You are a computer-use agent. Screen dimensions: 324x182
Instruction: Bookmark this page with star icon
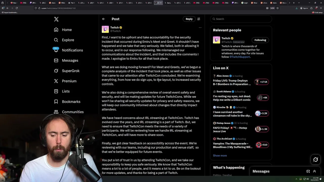pos(277,8)
